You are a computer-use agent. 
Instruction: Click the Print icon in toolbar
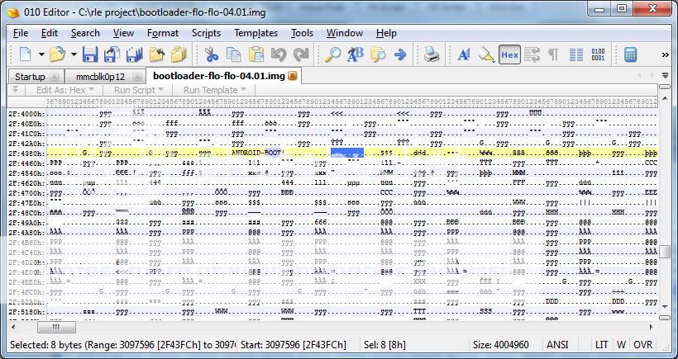[431, 55]
